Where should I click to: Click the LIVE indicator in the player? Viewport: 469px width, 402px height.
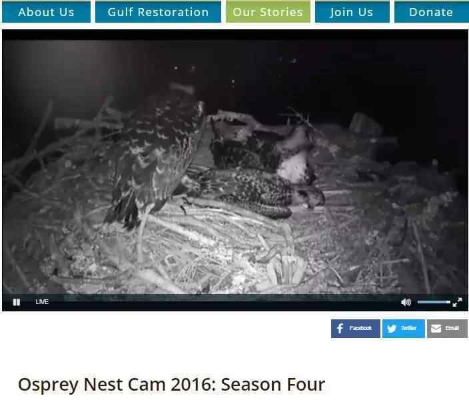click(x=42, y=302)
